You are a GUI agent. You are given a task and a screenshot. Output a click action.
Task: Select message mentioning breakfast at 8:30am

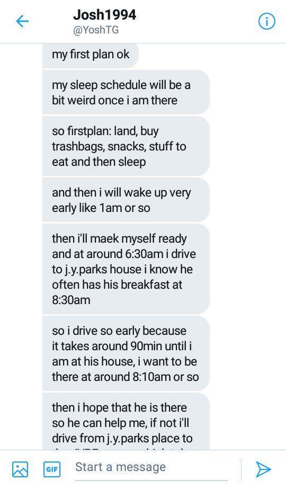pyautogui.click(x=126, y=269)
